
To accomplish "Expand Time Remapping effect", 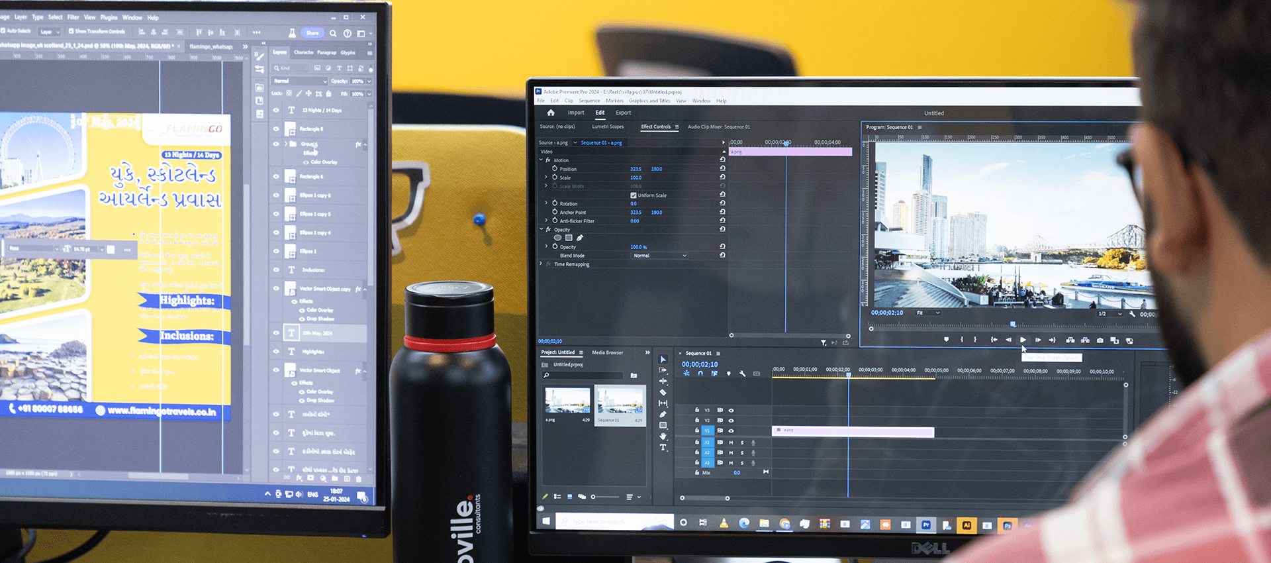I will (541, 264).
